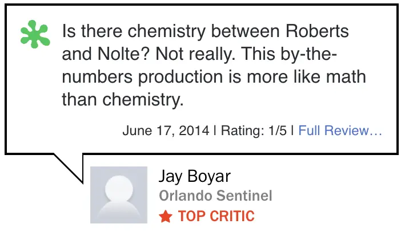This screenshot has width=409, height=236.
Task: Open critic Jay Boyar's profile name
Action: point(194,177)
